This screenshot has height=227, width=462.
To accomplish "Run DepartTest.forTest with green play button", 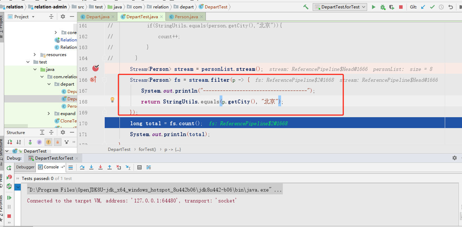I will [373, 7].
